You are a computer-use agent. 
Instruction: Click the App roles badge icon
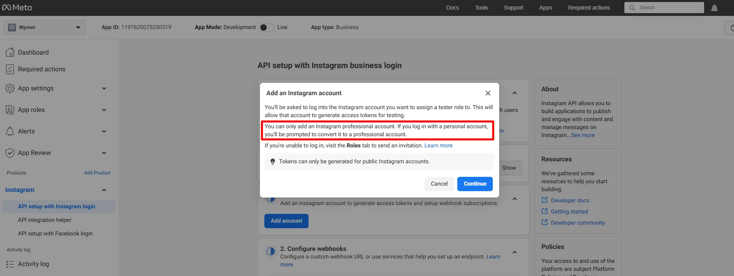click(x=10, y=110)
